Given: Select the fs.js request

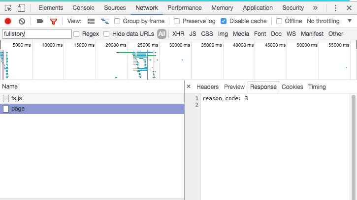Looking at the screenshot, I should (x=17, y=98).
